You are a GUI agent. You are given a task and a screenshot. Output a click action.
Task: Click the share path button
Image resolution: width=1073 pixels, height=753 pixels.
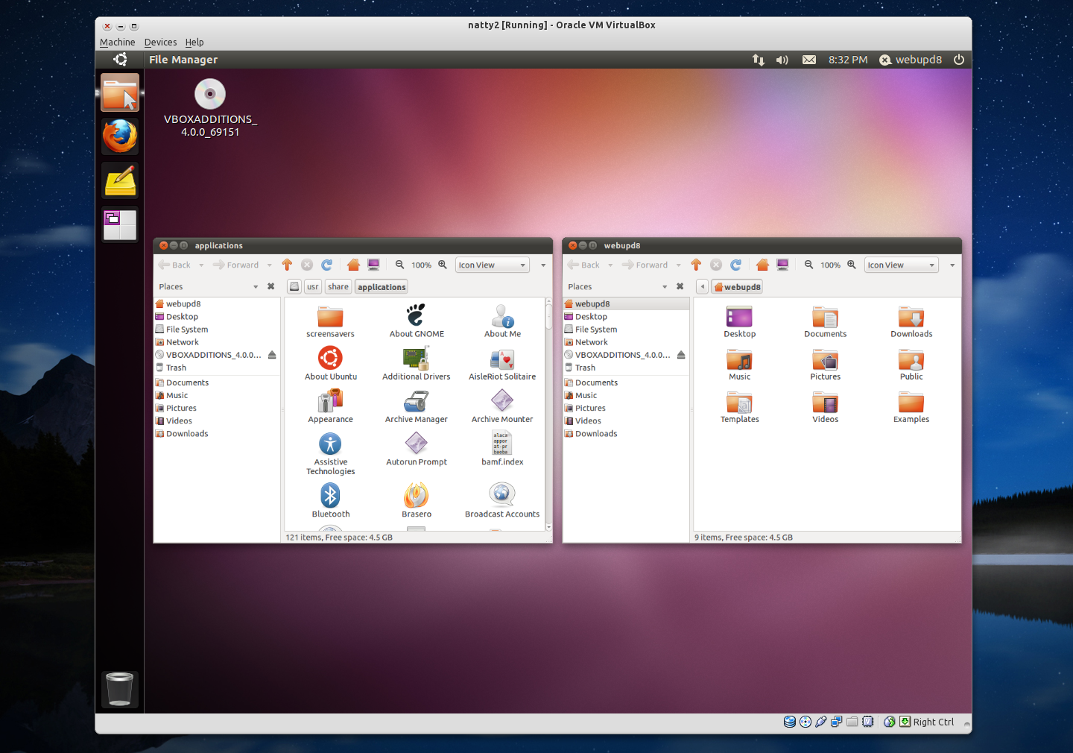[x=338, y=287]
